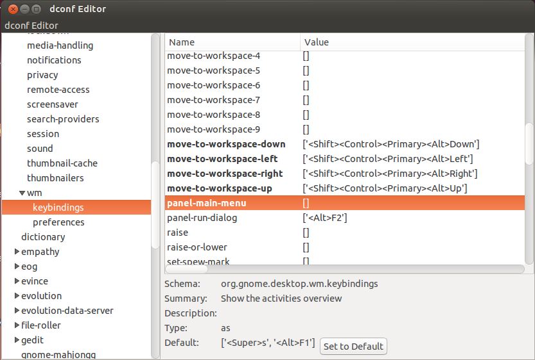
Task: Select the raise-or-lower key
Action: pyautogui.click(x=197, y=247)
